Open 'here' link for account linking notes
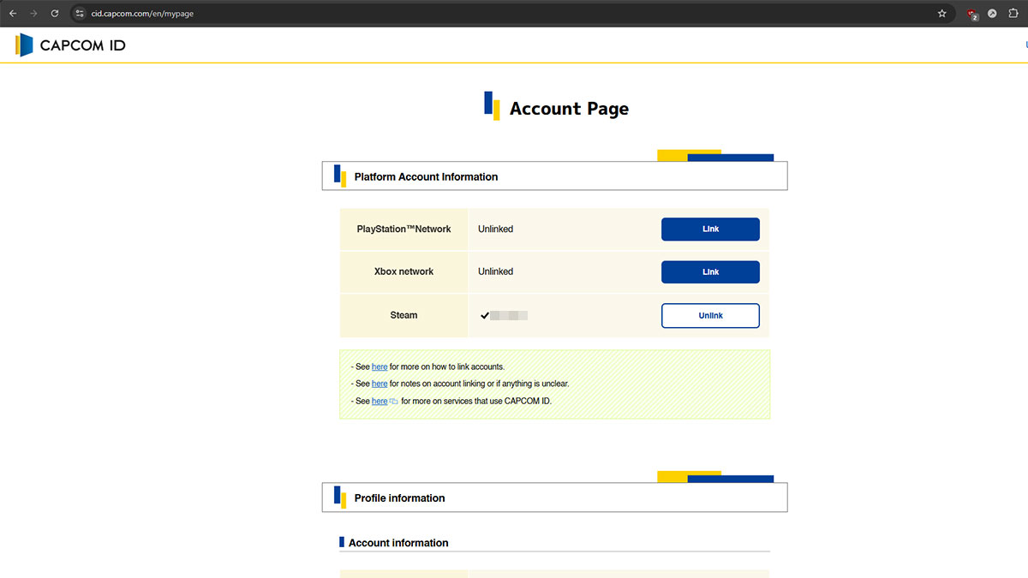 [380, 384]
